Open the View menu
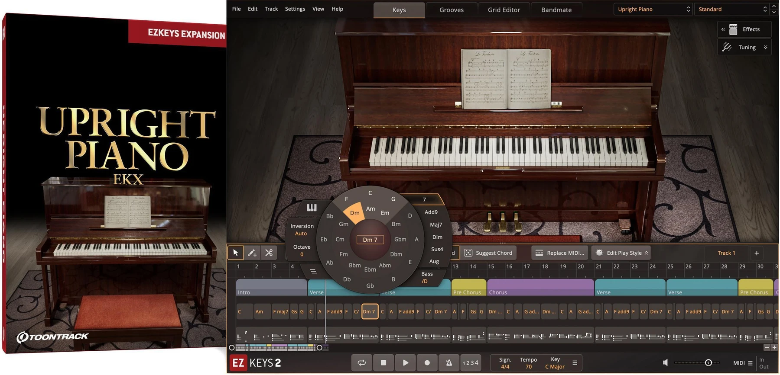This screenshot has height=375, width=780. [x=318, y=9]
